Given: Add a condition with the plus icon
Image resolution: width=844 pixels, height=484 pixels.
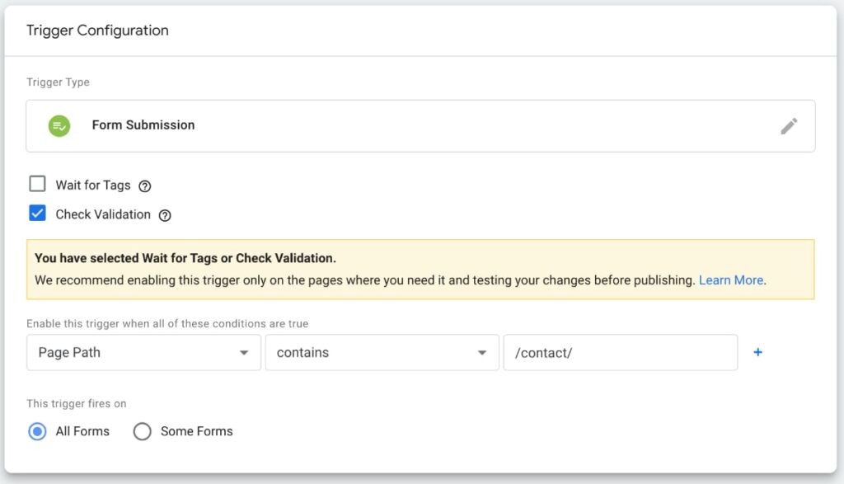Looking at the screenshot, I should (x=758, y=352).
